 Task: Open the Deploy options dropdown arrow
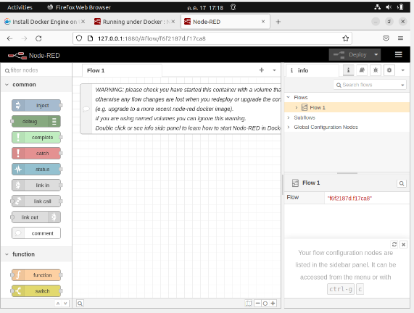[376, 54]
